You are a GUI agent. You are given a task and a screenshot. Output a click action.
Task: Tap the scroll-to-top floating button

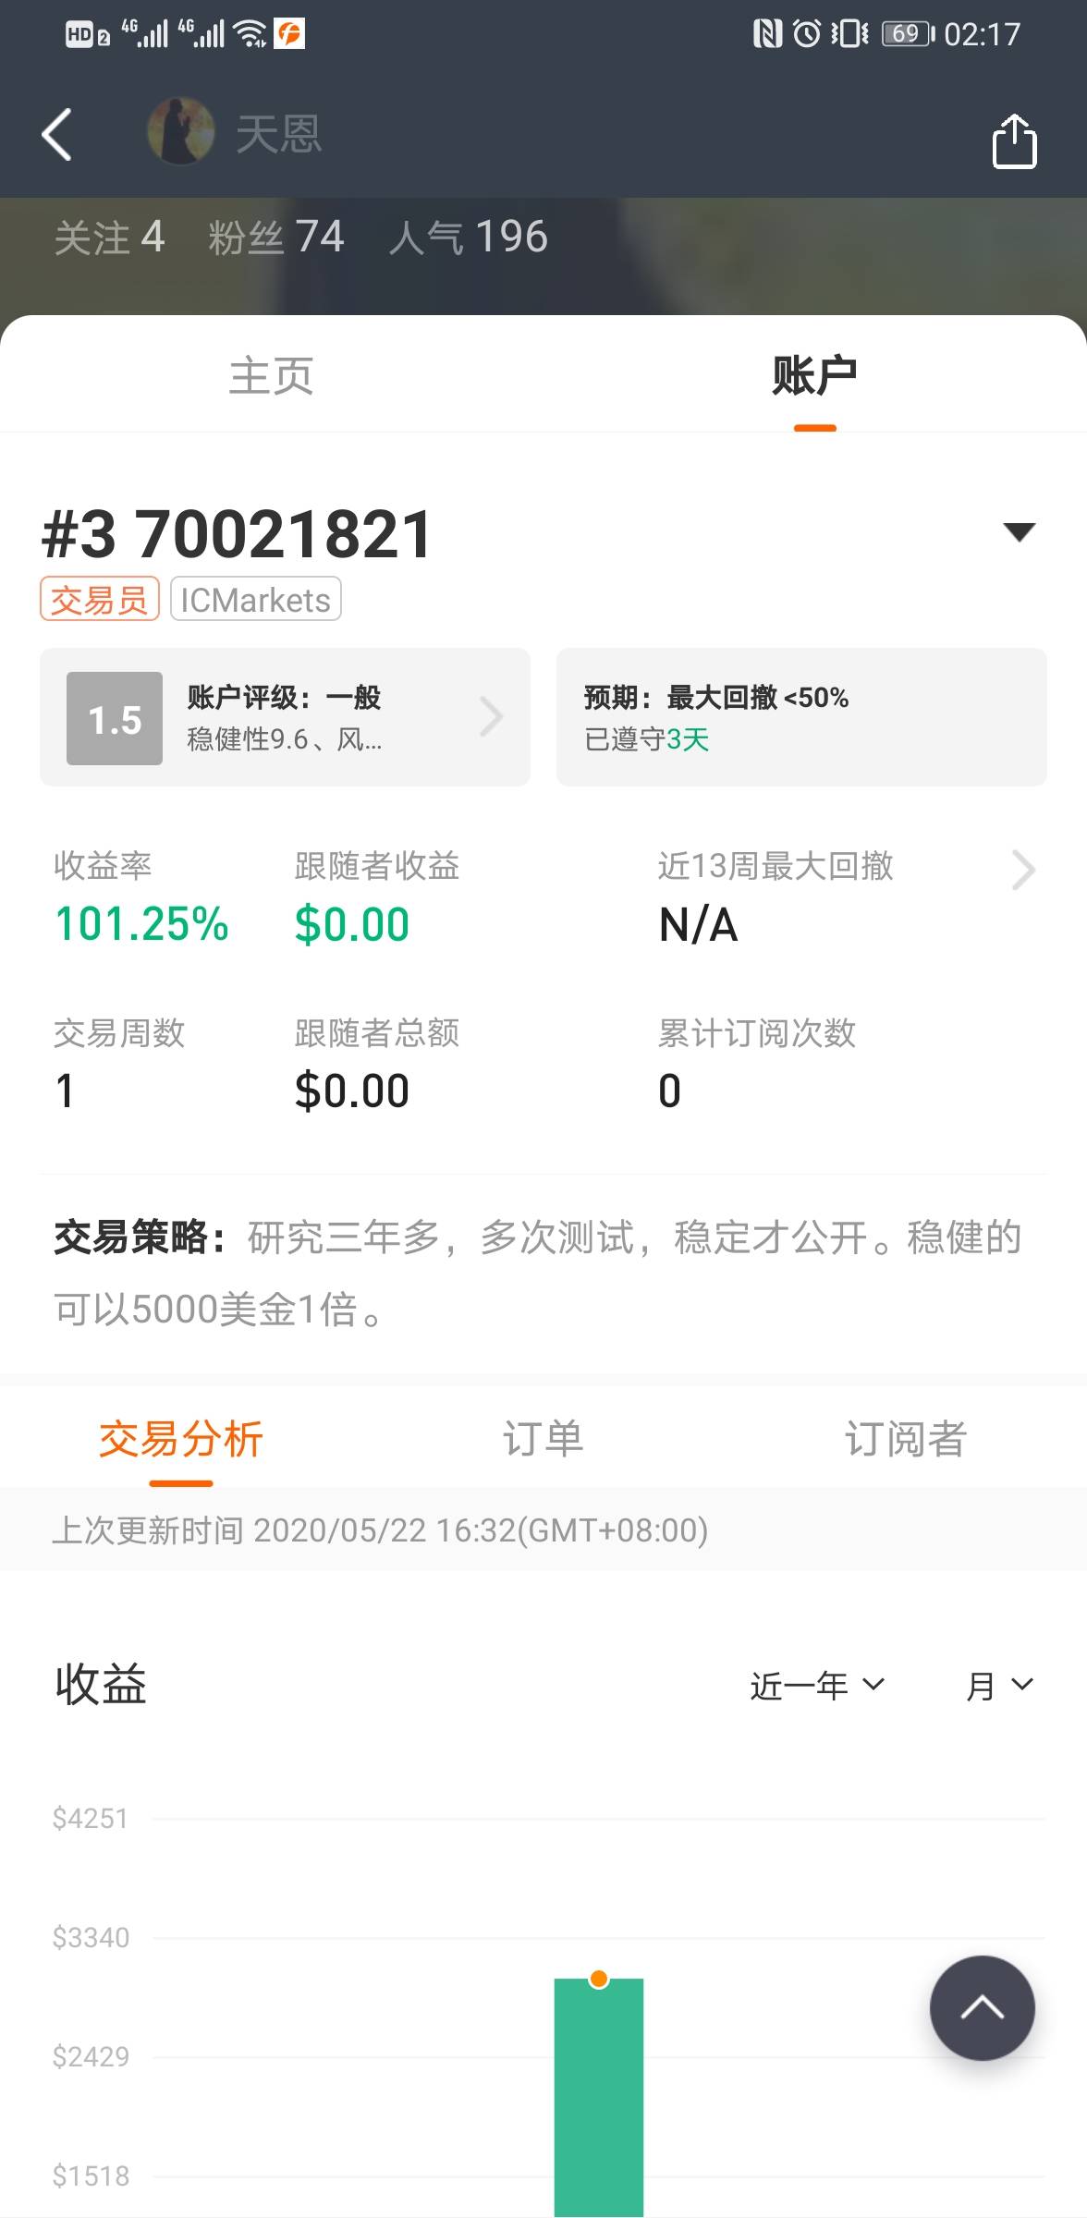pyautogui.click(x=982, y=2007)
